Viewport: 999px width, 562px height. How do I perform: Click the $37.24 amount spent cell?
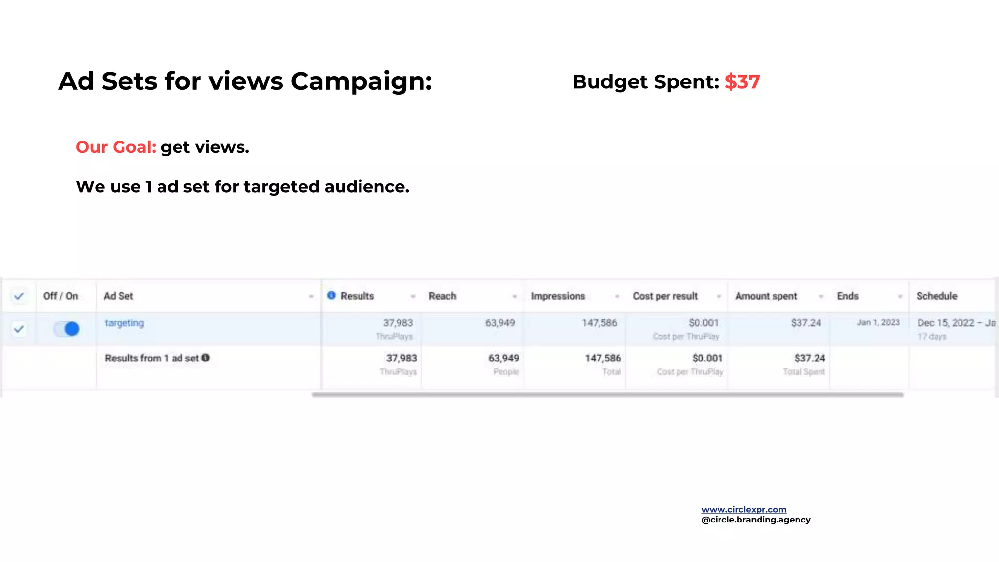pyautogui.click(x=806, y=323)
